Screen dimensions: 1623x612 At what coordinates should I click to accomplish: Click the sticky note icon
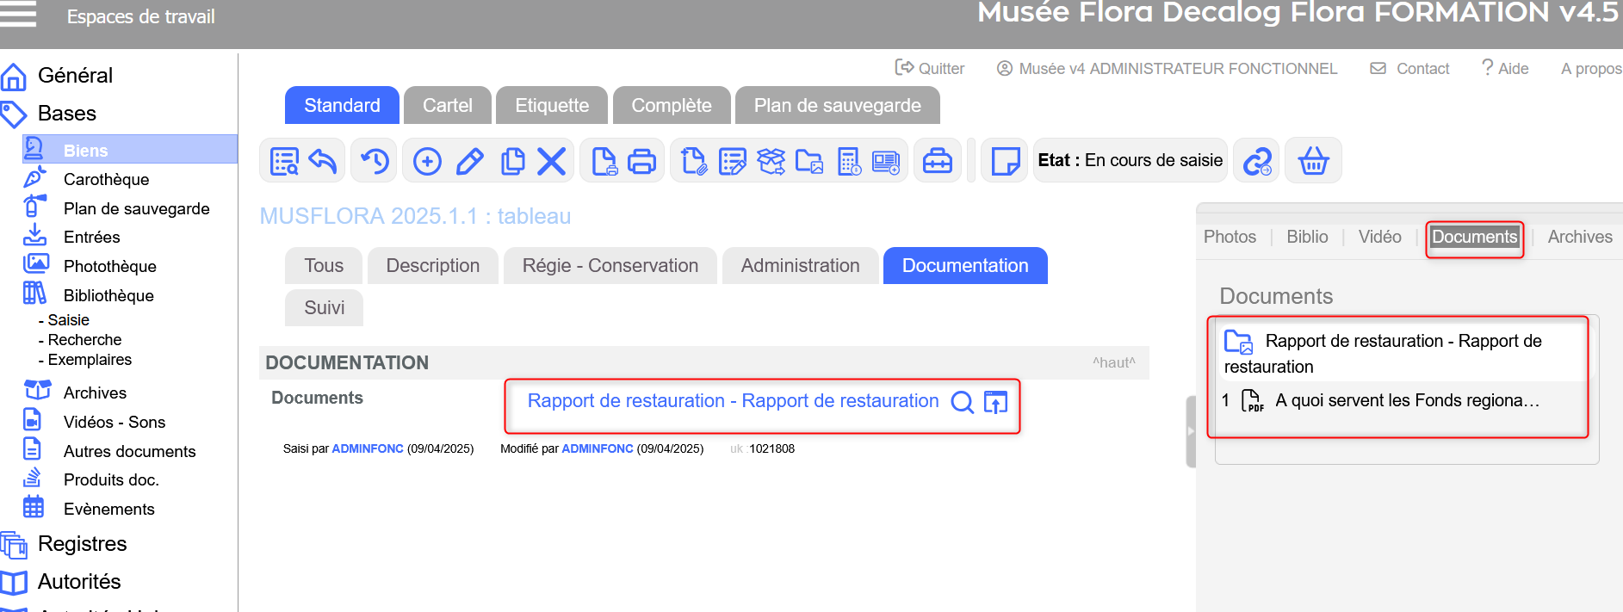click(x=1005, y=161)
